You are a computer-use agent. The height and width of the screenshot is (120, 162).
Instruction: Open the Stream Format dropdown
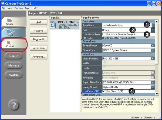[x=153, y=45]
